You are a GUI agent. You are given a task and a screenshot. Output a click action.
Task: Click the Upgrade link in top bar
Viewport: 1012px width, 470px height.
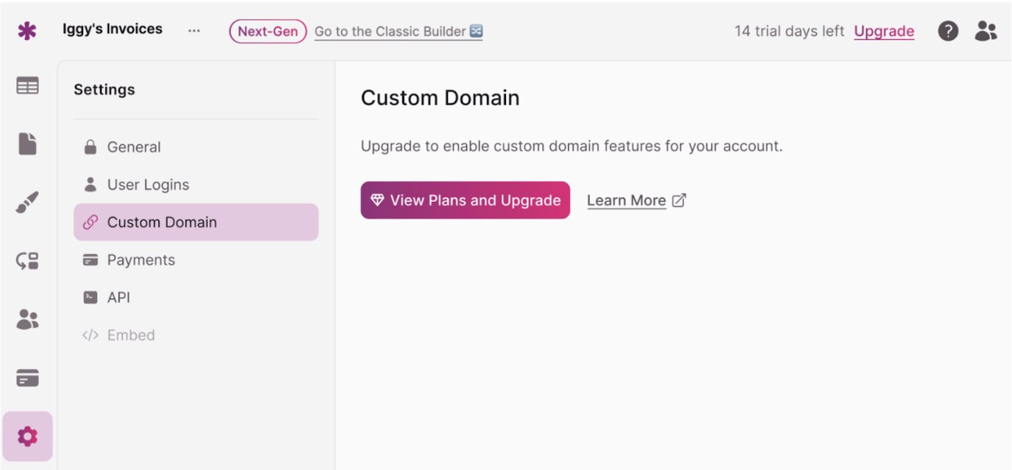884,31
